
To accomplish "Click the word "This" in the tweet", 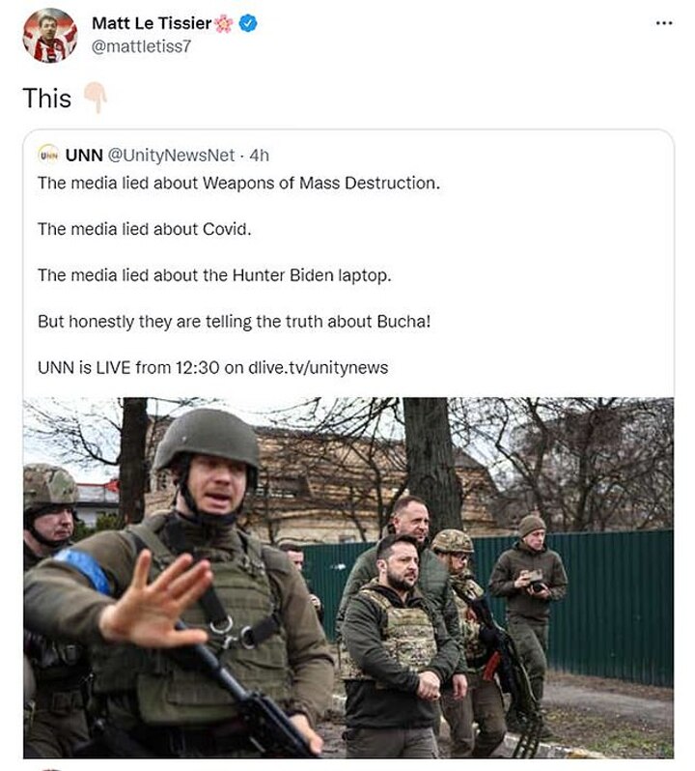I will pyautogui.click(x=47, y=98).
